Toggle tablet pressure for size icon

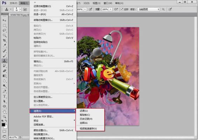[x=170, y=9]
